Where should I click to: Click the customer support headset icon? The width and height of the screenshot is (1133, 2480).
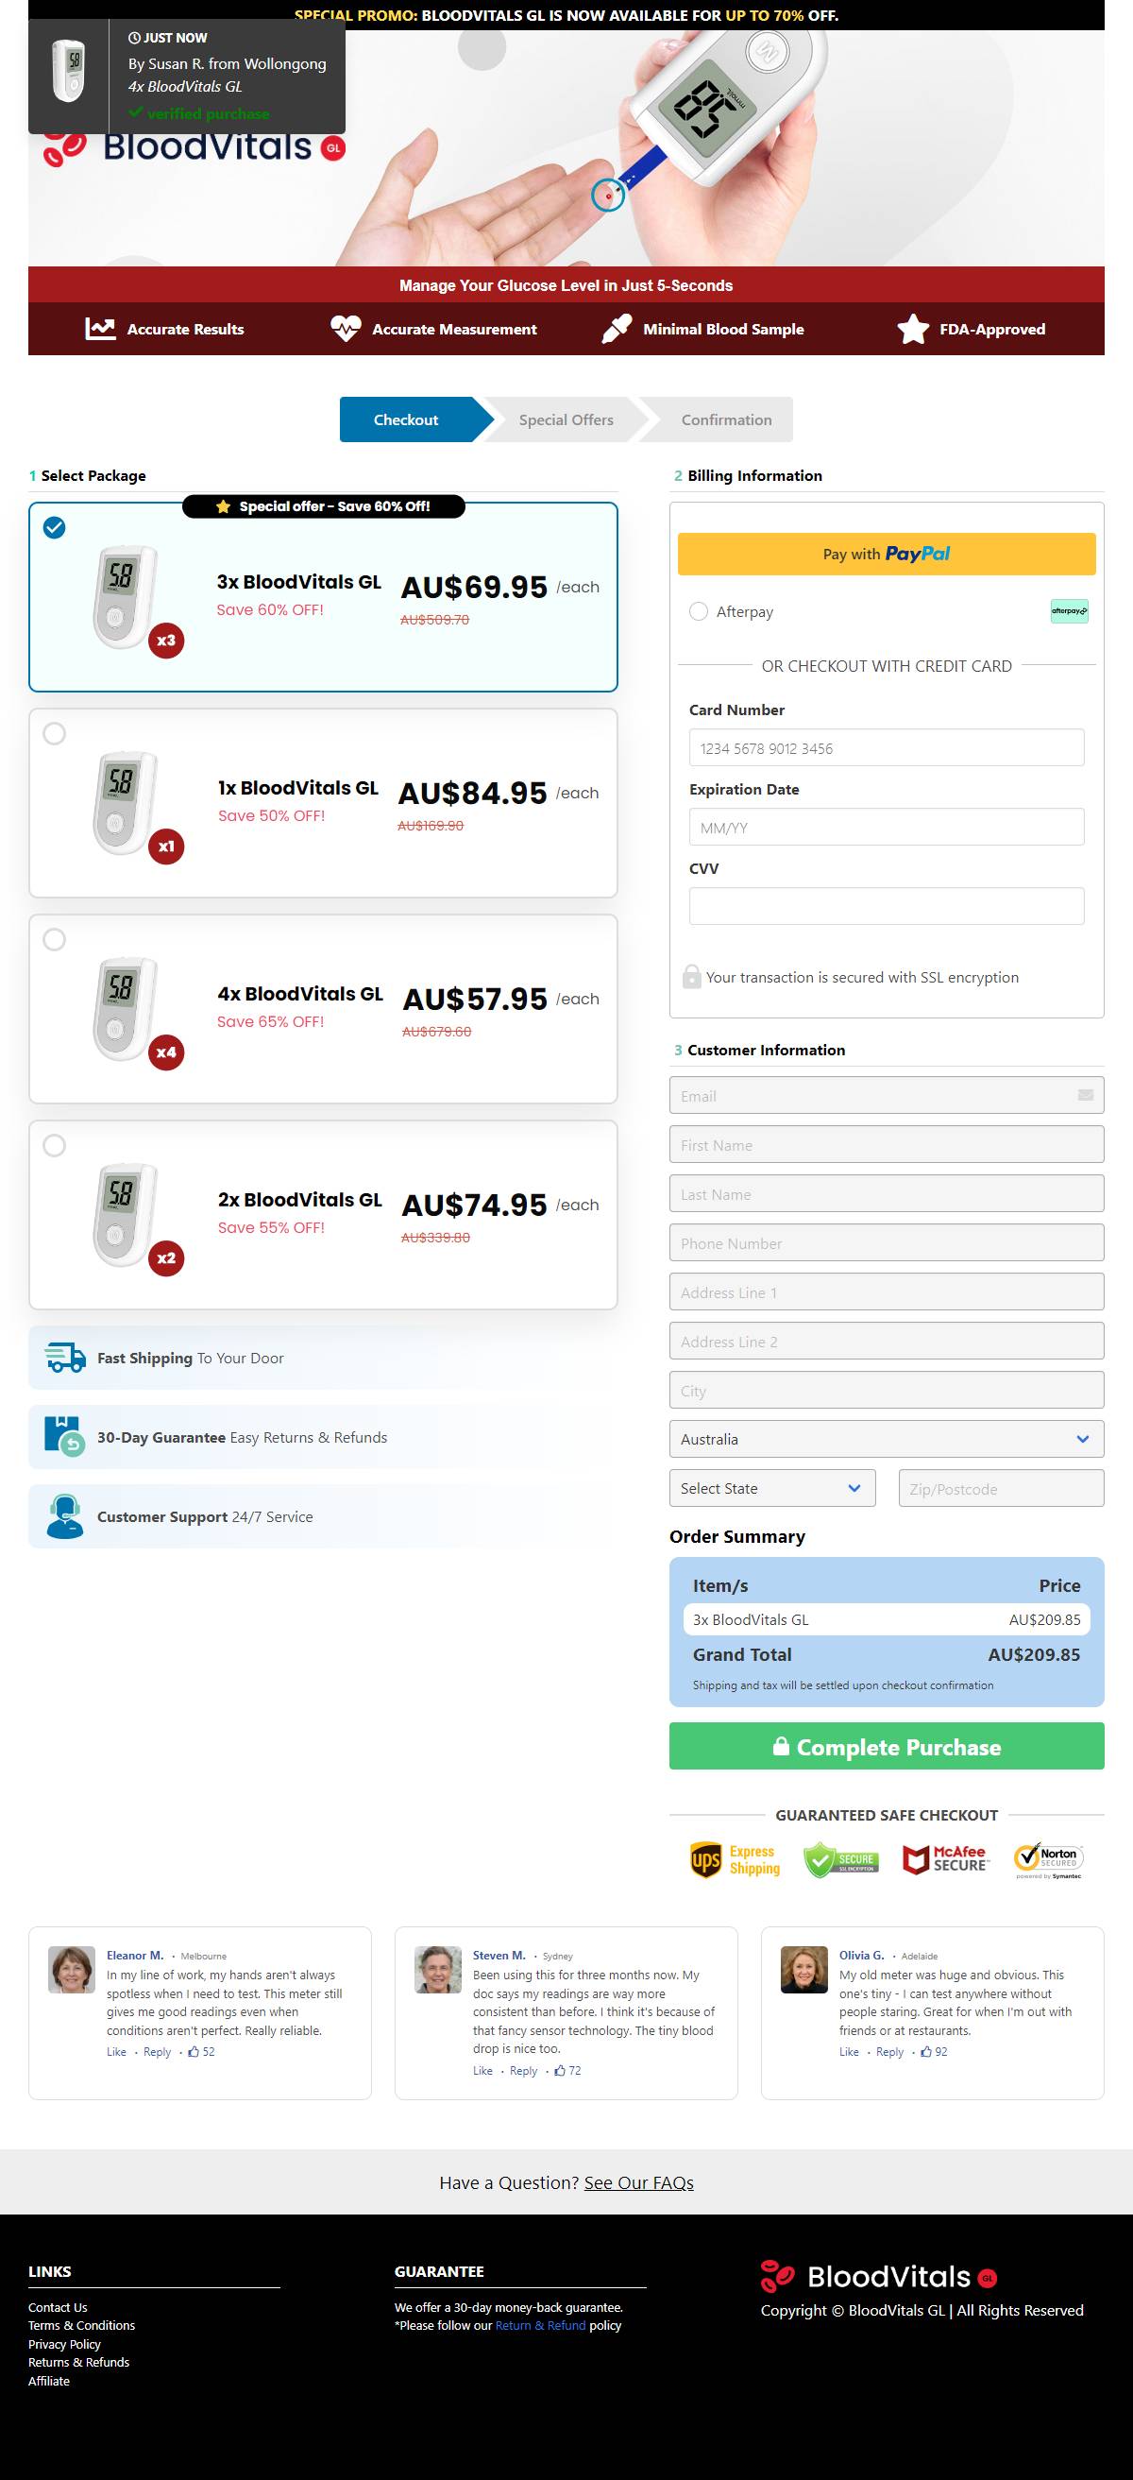pyautogui.click(x=64, y=1516)
